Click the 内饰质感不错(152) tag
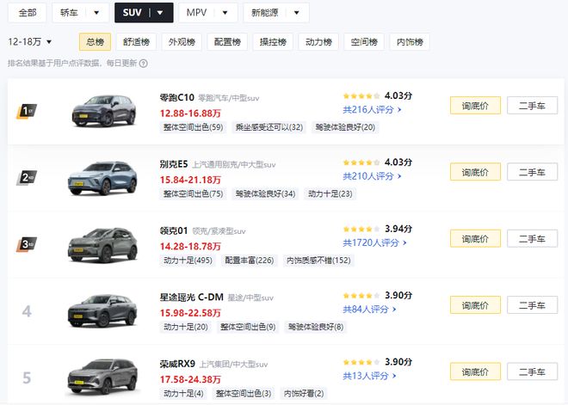The height and width of the screenshot is (405, 568). click(318, 261)
